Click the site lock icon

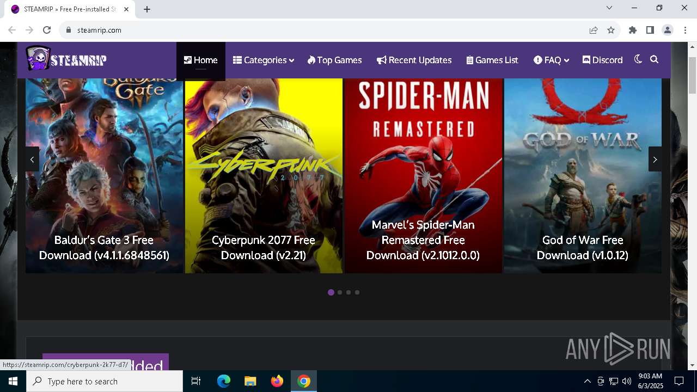[68, 30]
